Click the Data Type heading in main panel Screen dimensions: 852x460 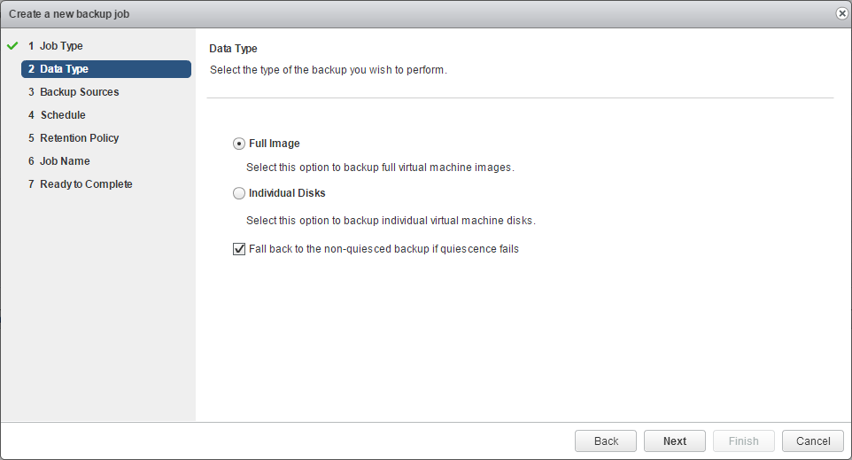click(x=233, y=49)
